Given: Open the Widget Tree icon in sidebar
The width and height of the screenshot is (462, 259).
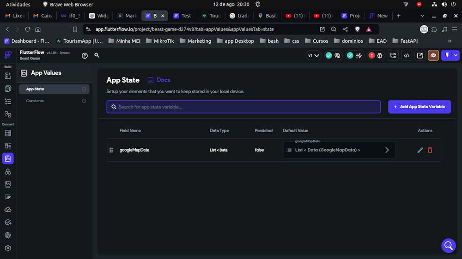Looking at the screenshot, I should (8, 101).
